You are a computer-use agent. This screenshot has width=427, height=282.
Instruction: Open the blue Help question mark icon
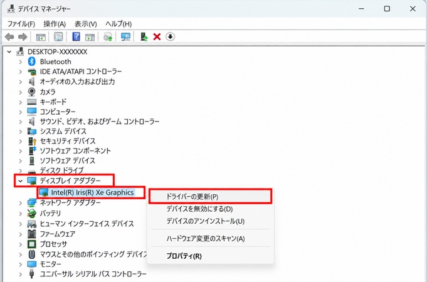(x=76, y=36)
